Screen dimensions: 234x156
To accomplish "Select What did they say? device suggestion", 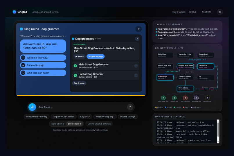I will [43, 58].
